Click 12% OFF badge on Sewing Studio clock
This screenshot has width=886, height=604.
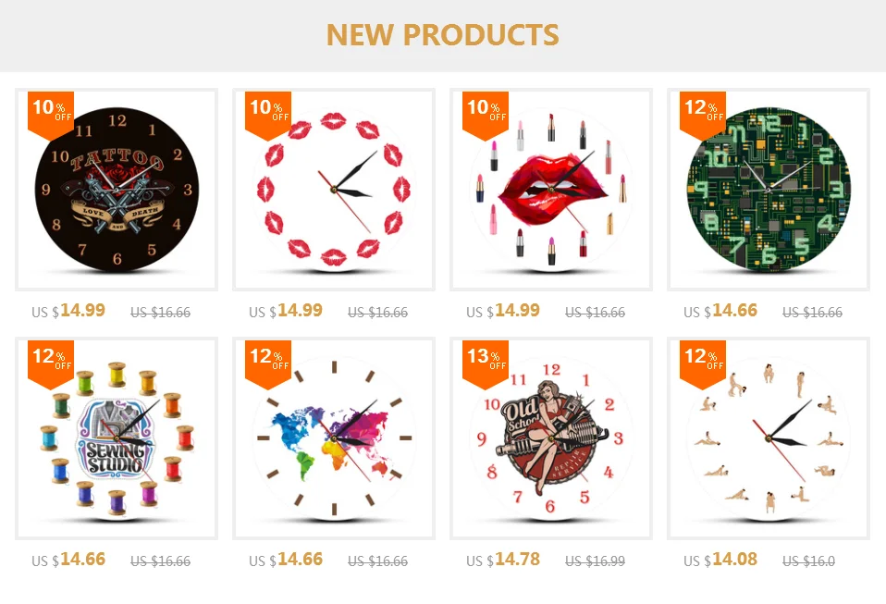51,364
